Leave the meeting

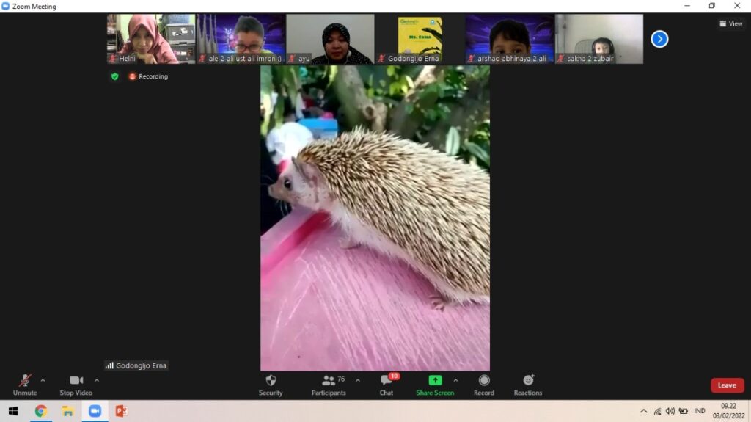click(727, 385)
